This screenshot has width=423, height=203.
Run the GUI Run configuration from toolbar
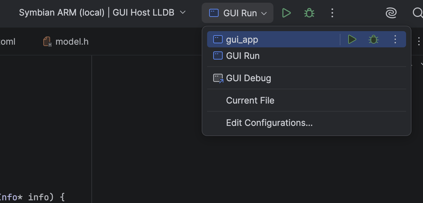tap(286, 13)
